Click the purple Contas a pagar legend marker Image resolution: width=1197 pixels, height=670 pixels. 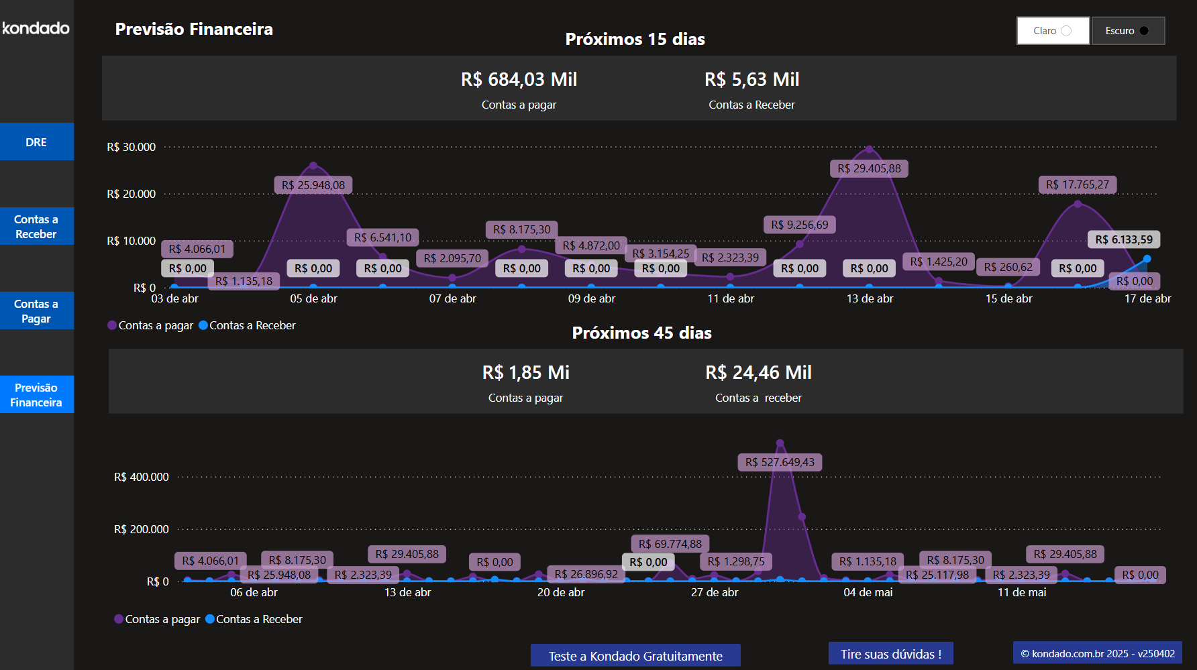(x=111, y=325)
